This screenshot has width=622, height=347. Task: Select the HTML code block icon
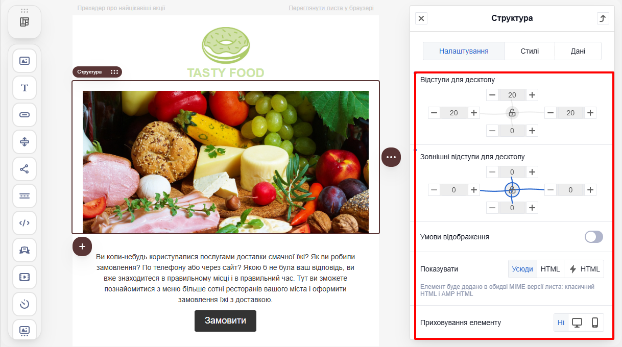tap(25, 223)
